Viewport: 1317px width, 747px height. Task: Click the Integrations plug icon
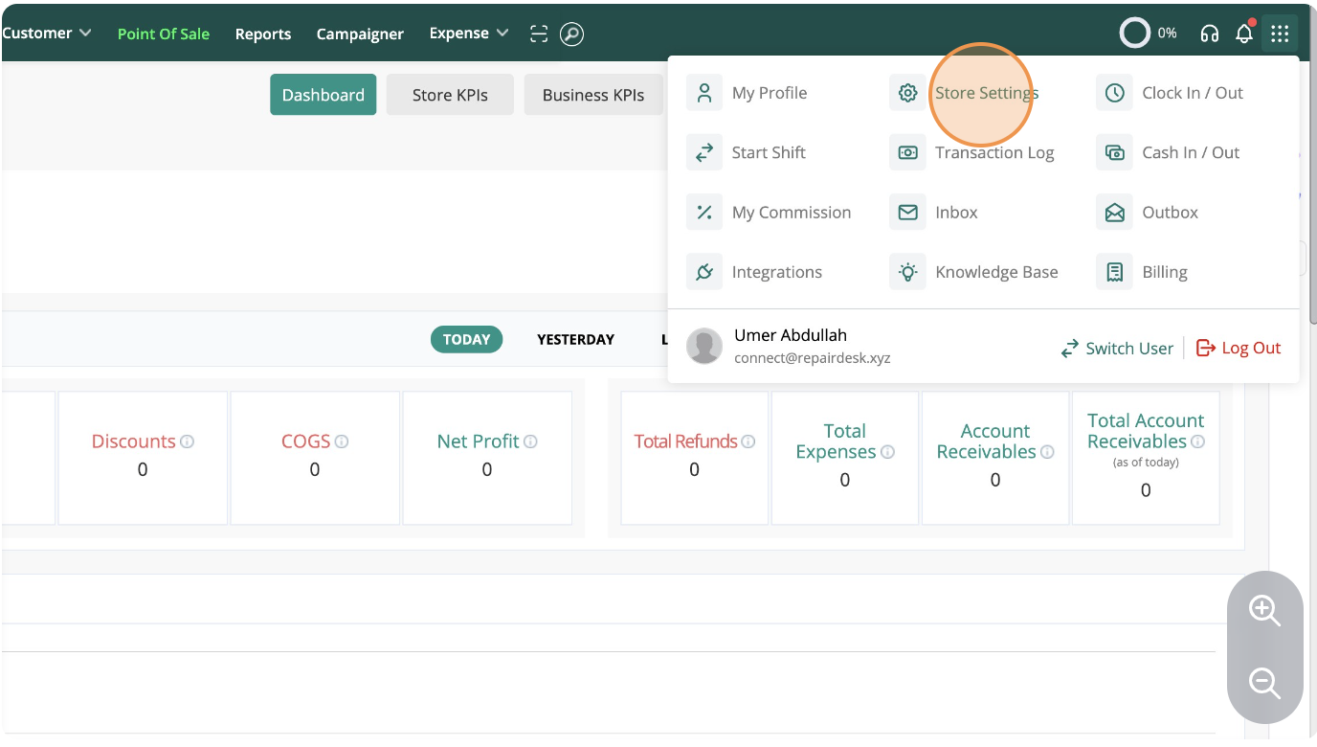pyautogui.click(x=704, y=272)
